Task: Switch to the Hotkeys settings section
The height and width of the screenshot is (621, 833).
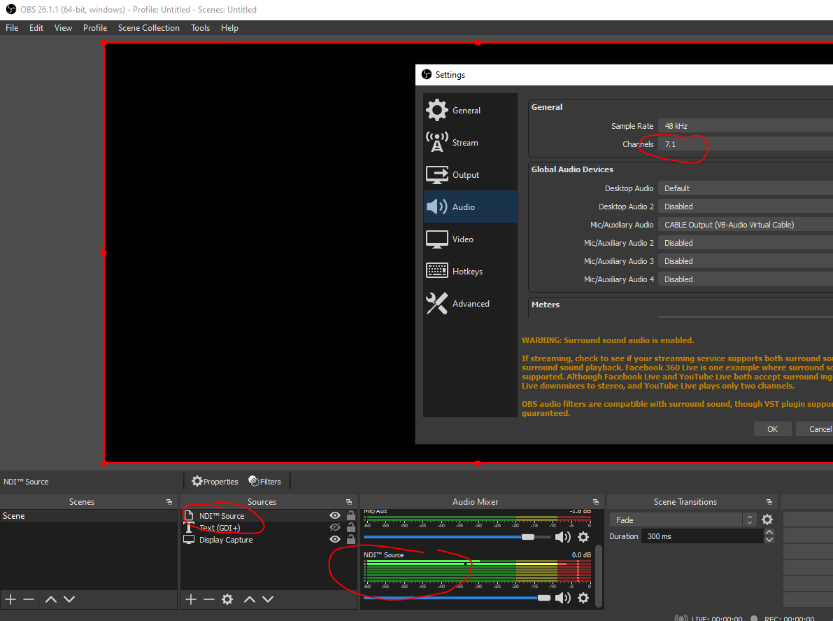Action: (x=467, y=272)
